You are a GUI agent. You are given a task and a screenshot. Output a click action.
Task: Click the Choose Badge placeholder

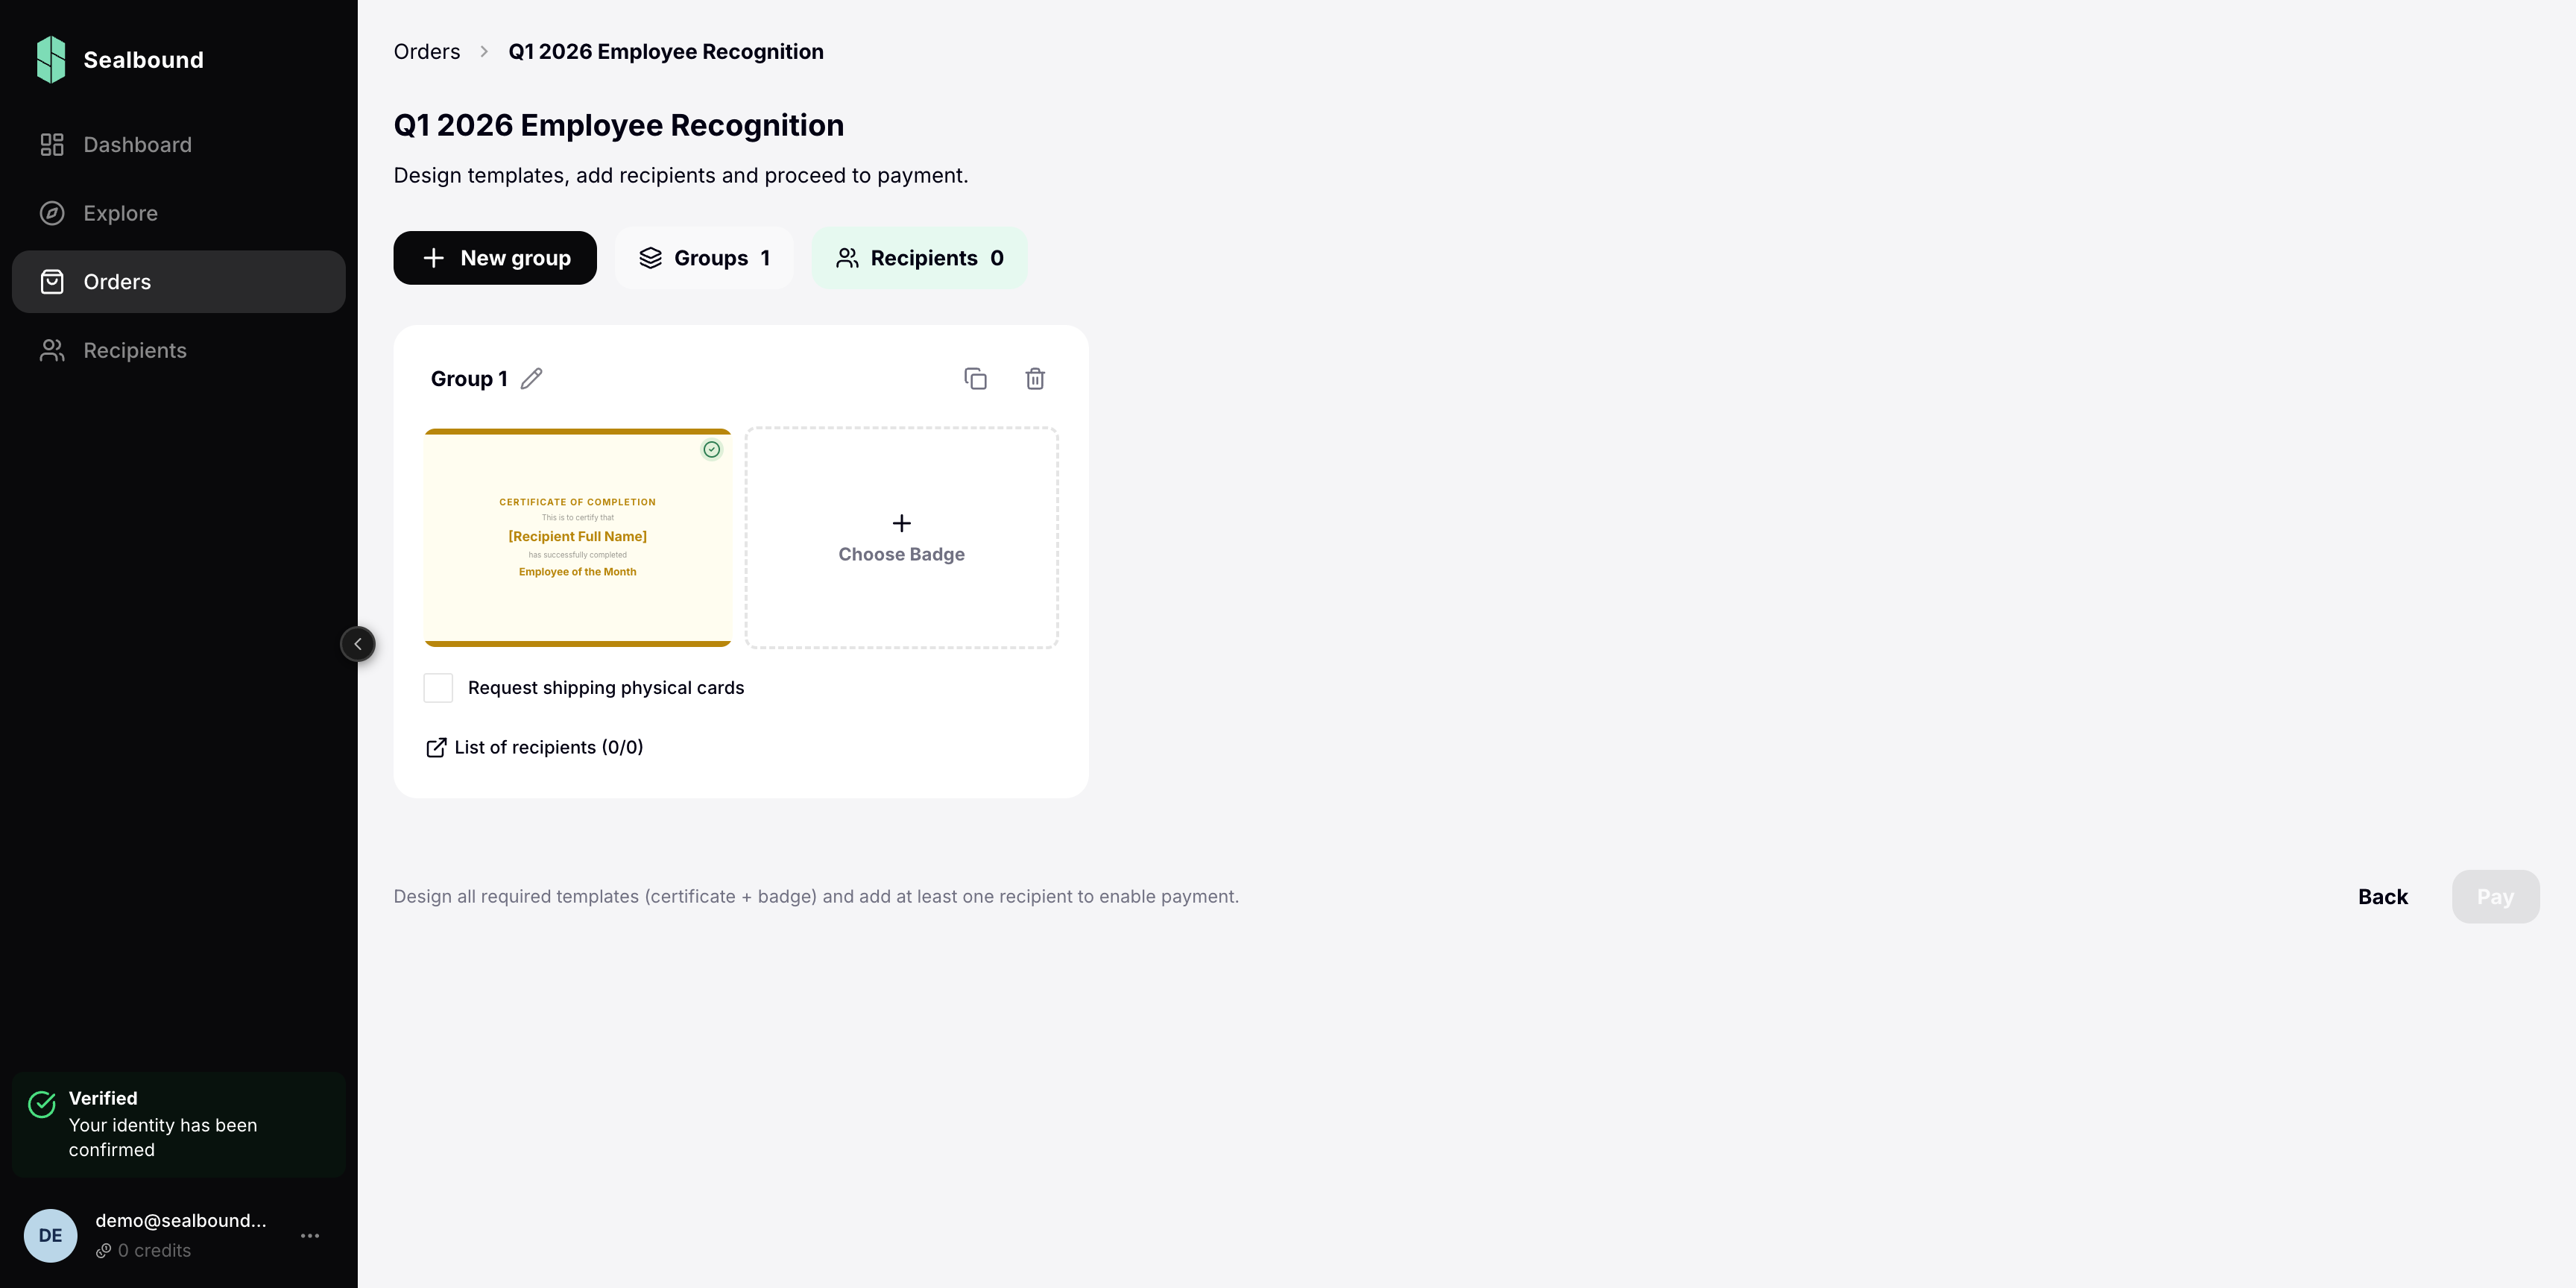coord(901,538)
